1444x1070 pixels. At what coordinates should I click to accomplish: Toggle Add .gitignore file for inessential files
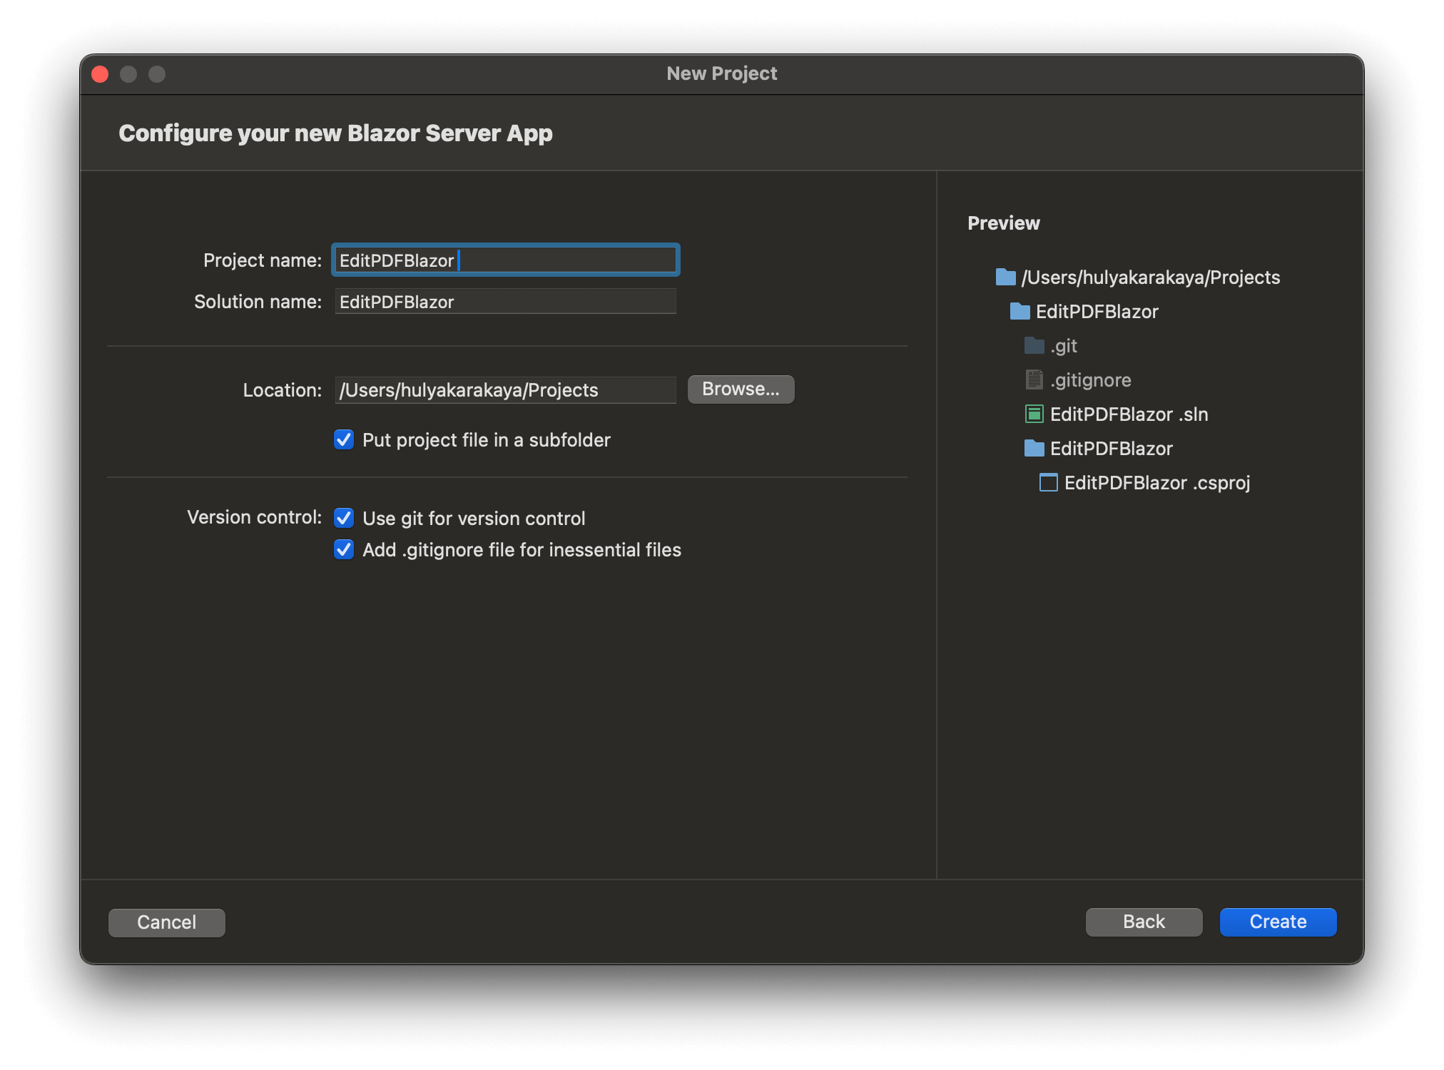pyautogui.click(x=344, y=549)
